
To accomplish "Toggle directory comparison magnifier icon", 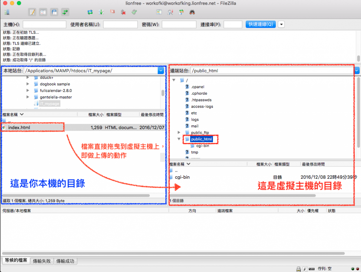I will (170, 12).
